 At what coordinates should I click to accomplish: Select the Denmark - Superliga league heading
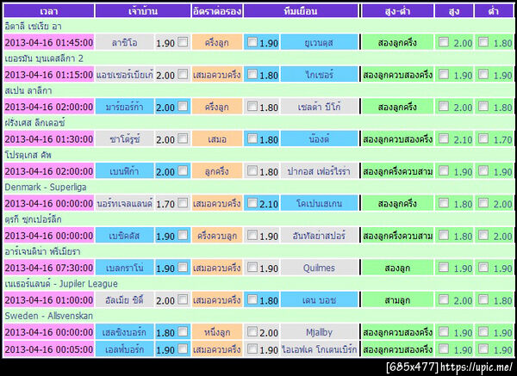pos(46,187)
